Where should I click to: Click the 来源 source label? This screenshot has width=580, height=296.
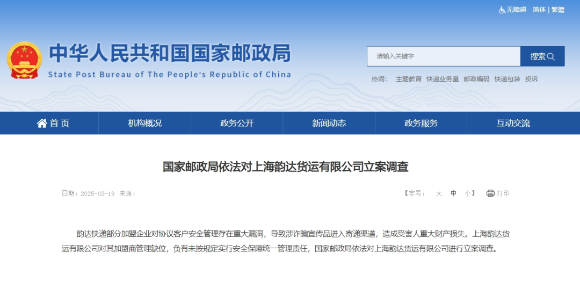point(127,193)
